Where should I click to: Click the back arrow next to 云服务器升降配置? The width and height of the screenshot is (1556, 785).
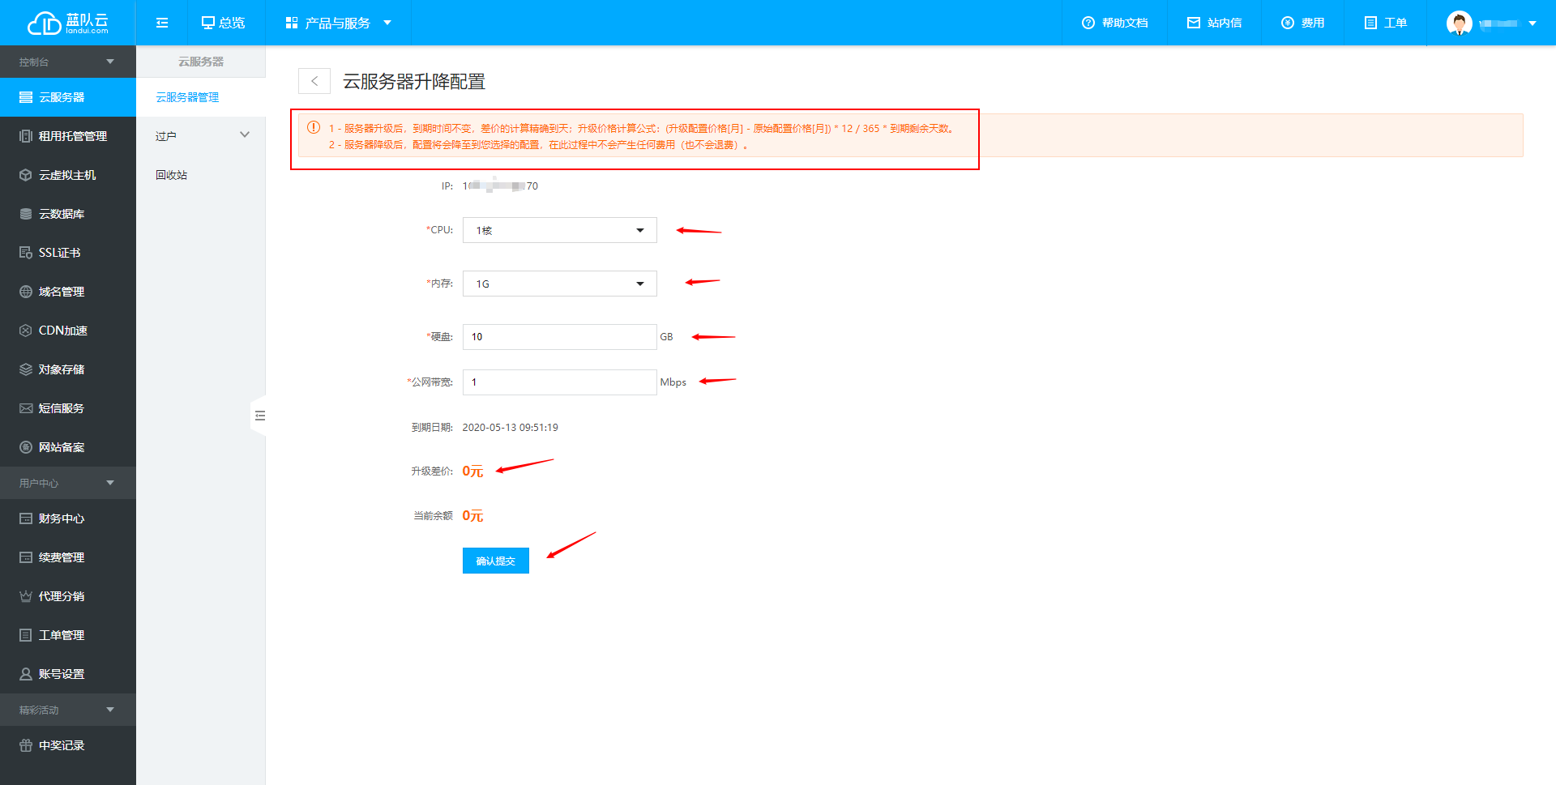pyautogui.click(x=314, y=81)
